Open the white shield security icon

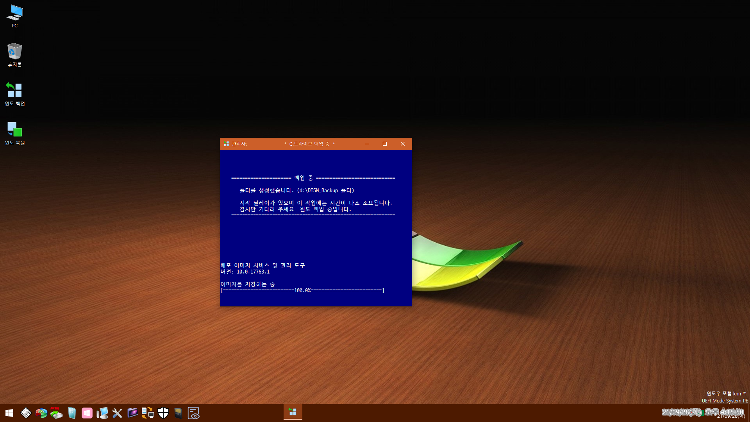click(163, 413)
